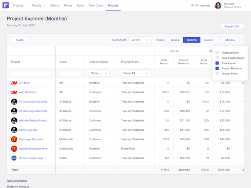Click the Export CSV button
Screen dimensions: 251x188
pyautogui.click(x=232, y=26)
